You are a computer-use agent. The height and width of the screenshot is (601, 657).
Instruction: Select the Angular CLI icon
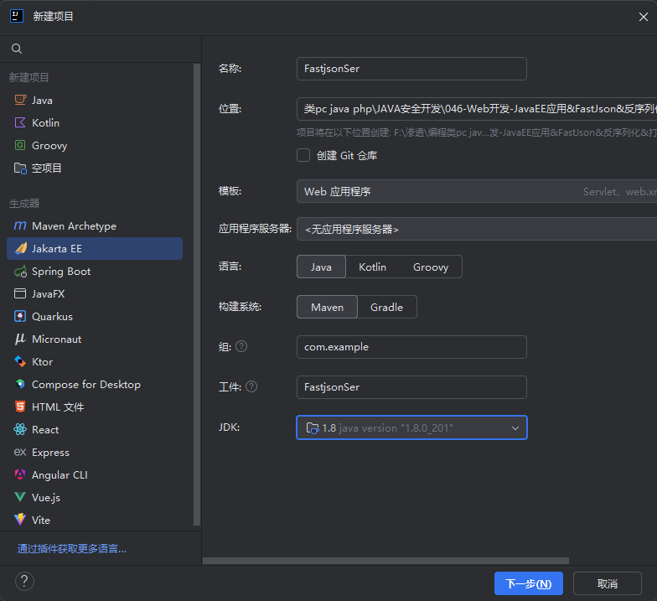point(20,474)
